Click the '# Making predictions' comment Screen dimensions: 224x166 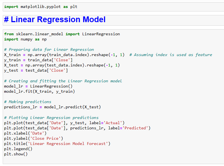(28, 102)
